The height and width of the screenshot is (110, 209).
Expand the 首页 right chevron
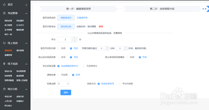point(26,5)
